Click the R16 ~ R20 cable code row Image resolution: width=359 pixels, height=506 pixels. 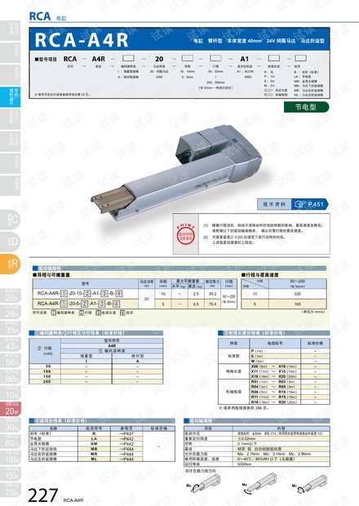[x=273, y=402]
